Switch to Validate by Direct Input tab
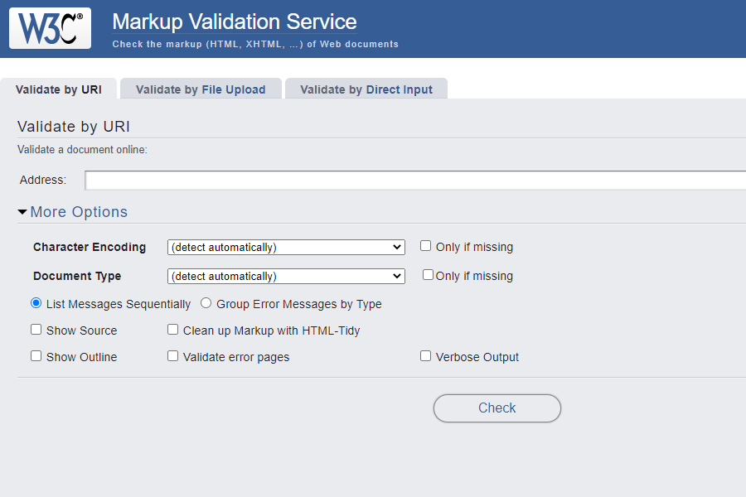 click(x=366, y=89)
